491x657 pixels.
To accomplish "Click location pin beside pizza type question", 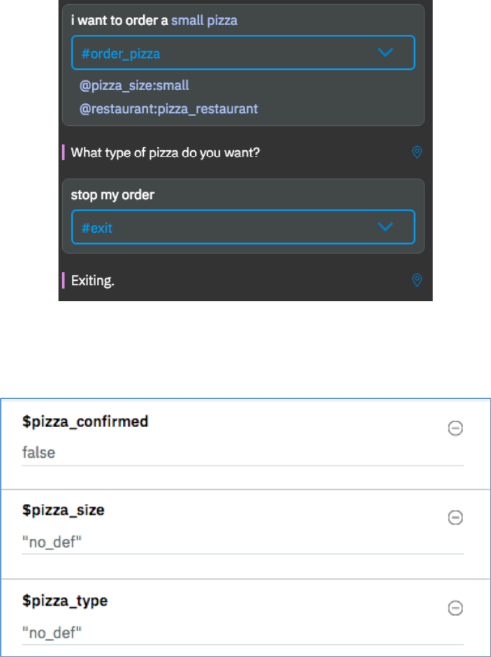I will click(x=417, y=152).
